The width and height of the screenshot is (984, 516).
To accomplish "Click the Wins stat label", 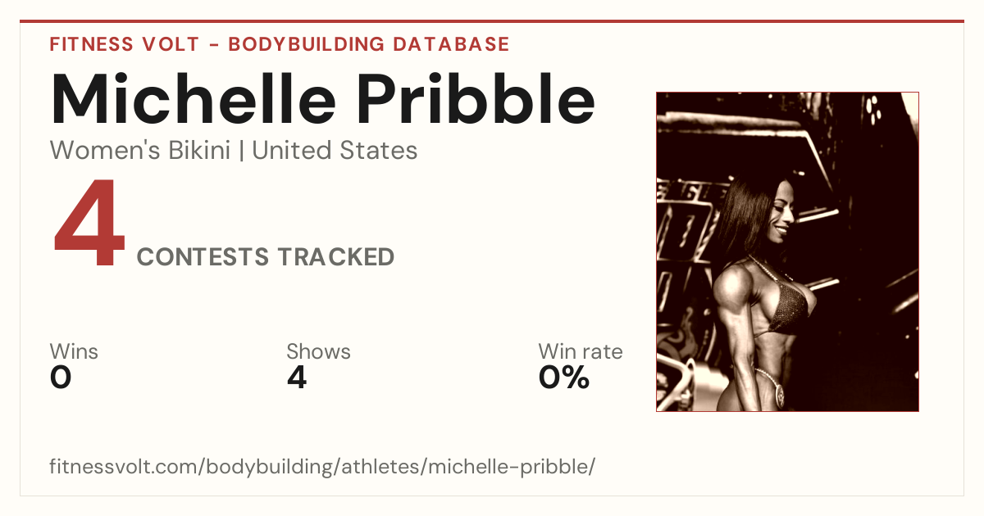I will pyautogui.click(x=74, y=352).
